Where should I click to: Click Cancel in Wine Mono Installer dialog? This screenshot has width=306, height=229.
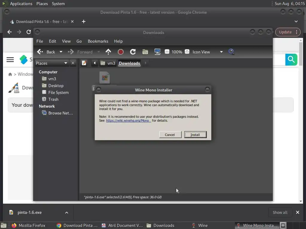pos(170,135)
